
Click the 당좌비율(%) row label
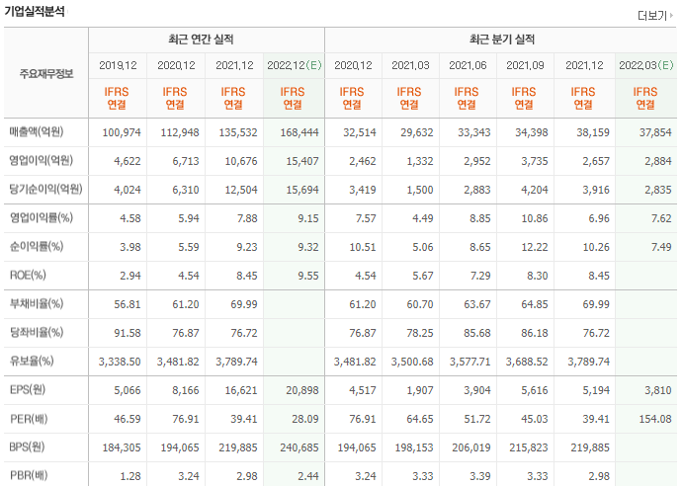point(37,332)
